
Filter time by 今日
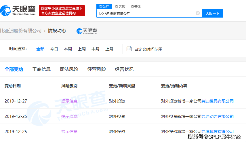point(54,49)
